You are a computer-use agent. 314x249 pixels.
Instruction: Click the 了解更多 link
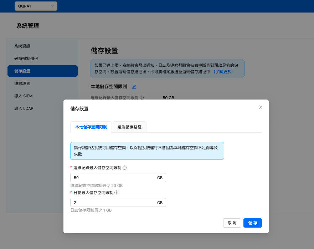click(223, 72)
